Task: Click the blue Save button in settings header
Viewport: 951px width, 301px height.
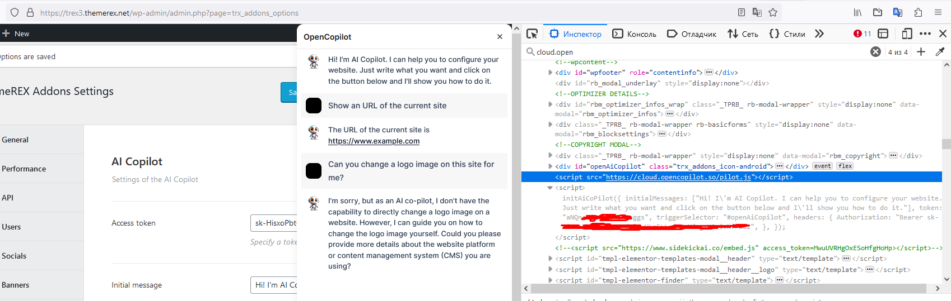Action: tap(288, 92)
